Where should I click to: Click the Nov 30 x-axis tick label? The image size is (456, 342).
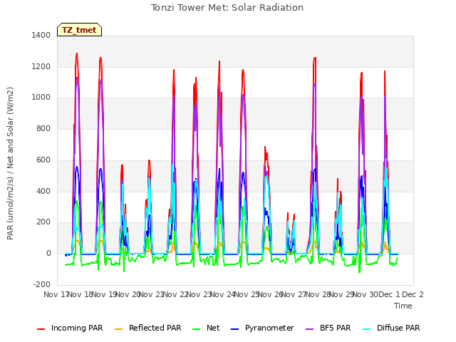(366, 294)
